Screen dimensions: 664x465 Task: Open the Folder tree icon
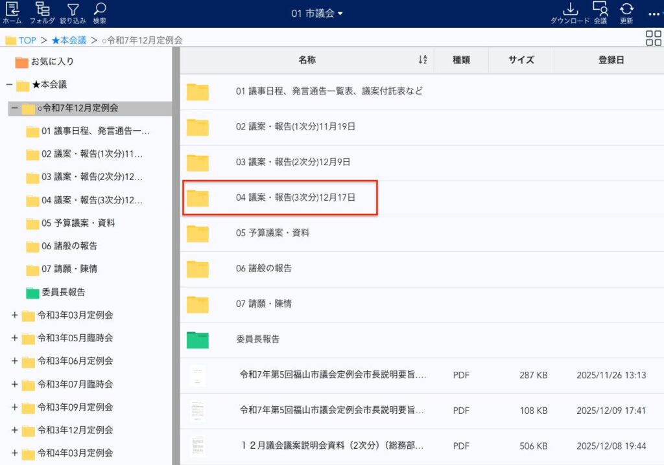coord(42,10)
